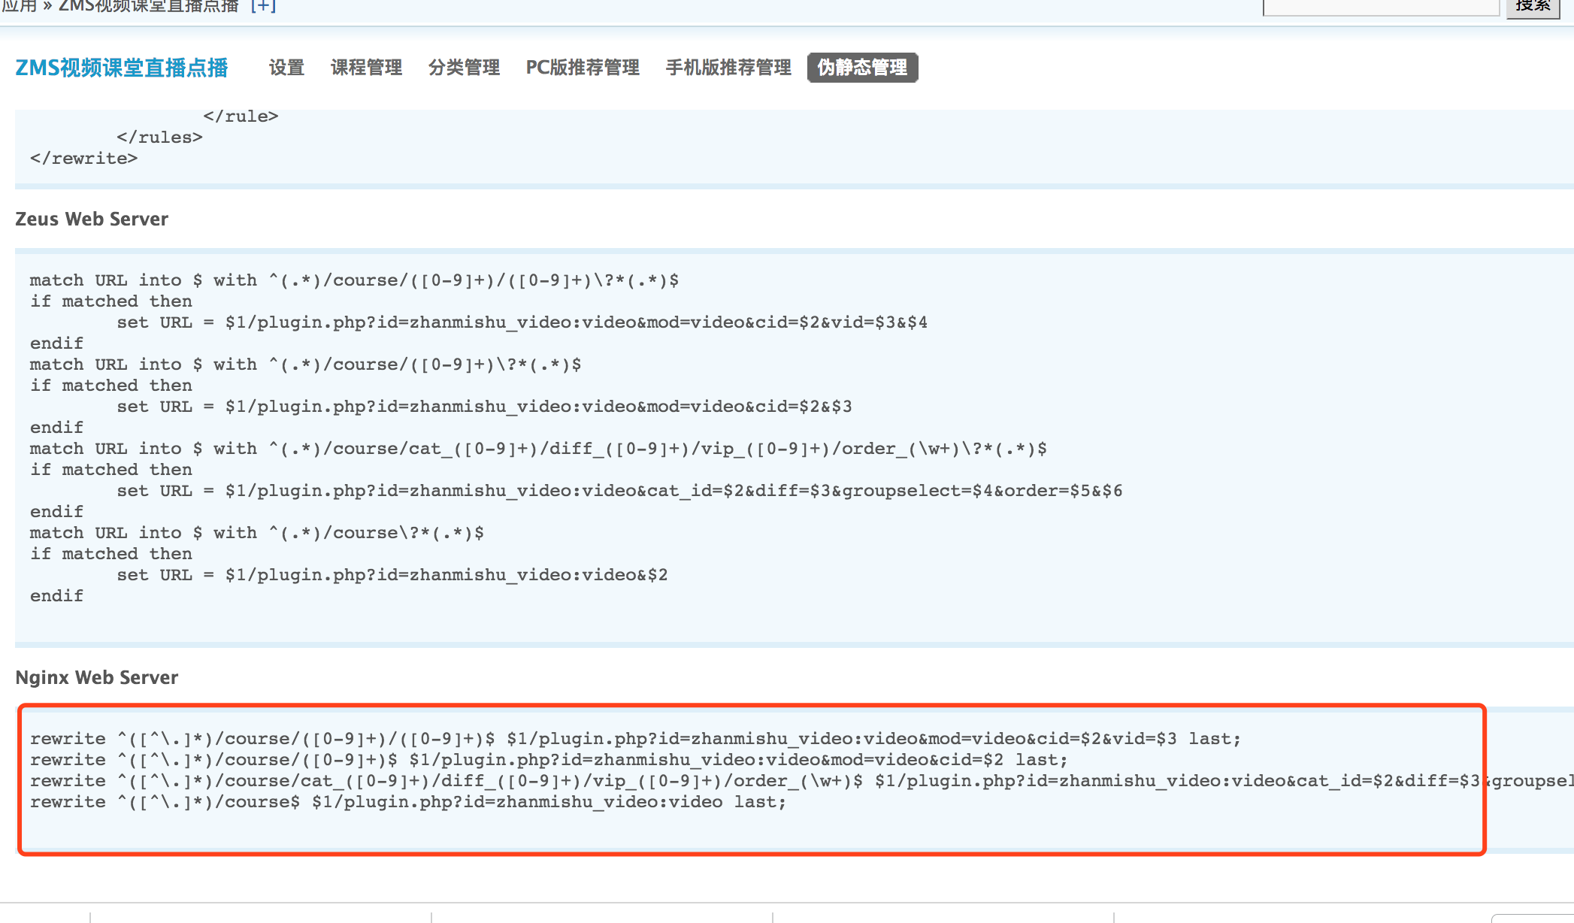Click the closing </rule> tag line

241,117
